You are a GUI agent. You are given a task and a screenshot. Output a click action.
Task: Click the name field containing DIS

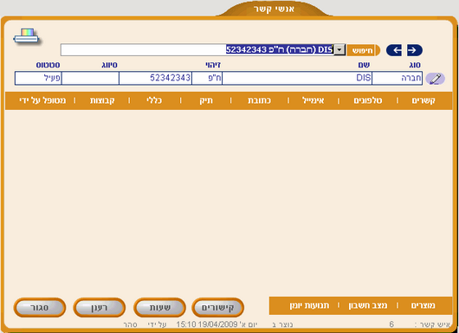pos(297,78)
